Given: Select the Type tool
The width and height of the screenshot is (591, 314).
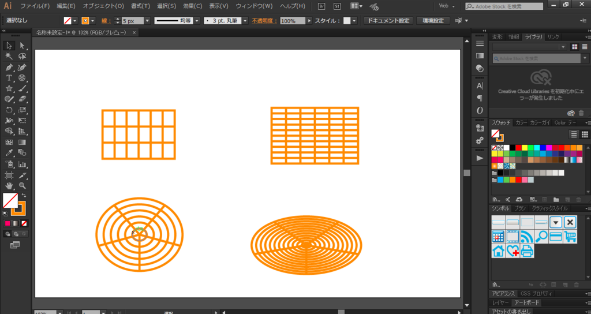Looking at the screenshot, I should (x=9, y=78).
